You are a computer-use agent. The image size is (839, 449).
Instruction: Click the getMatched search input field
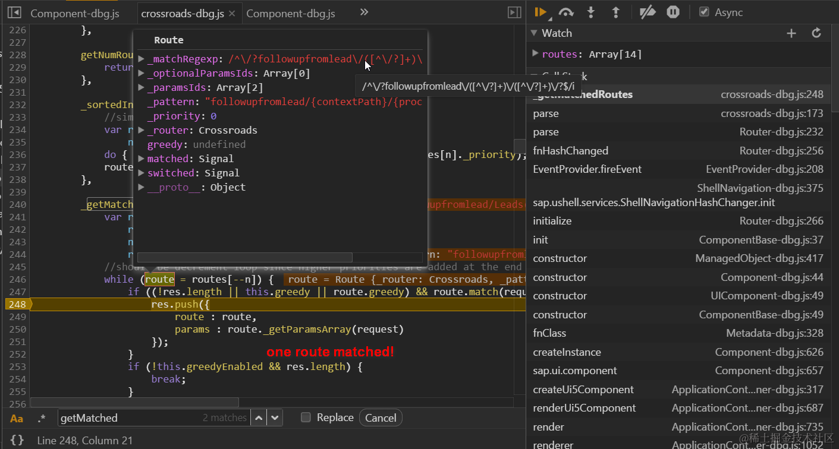[155, 418]
